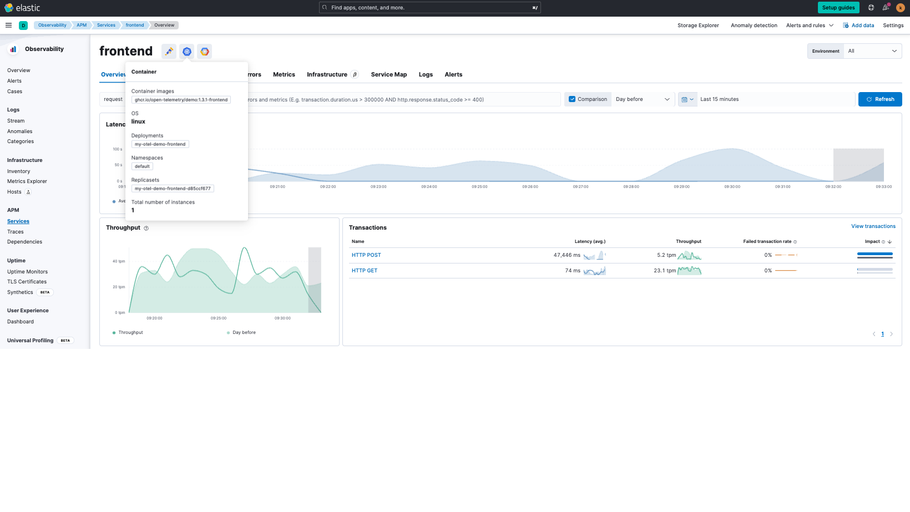Switch to the Alerts tab
Image resolution: width=910 pixels, height=512 pixels.
tap(453, 74)
